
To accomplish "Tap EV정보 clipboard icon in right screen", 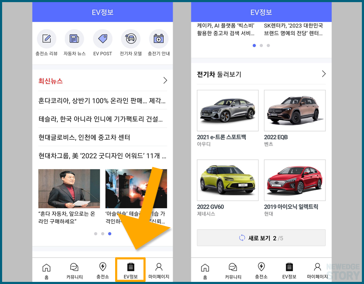I will pyautogui.click(x=289, y=267).
